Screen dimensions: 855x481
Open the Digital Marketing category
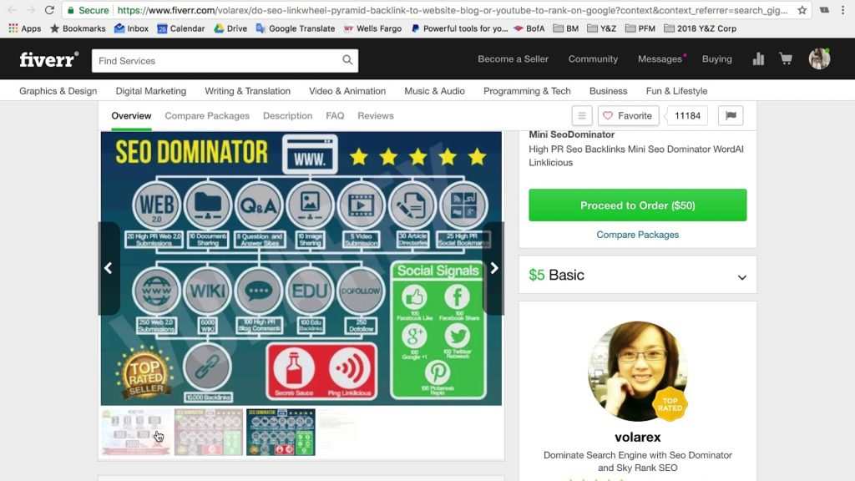coord(150,91)
